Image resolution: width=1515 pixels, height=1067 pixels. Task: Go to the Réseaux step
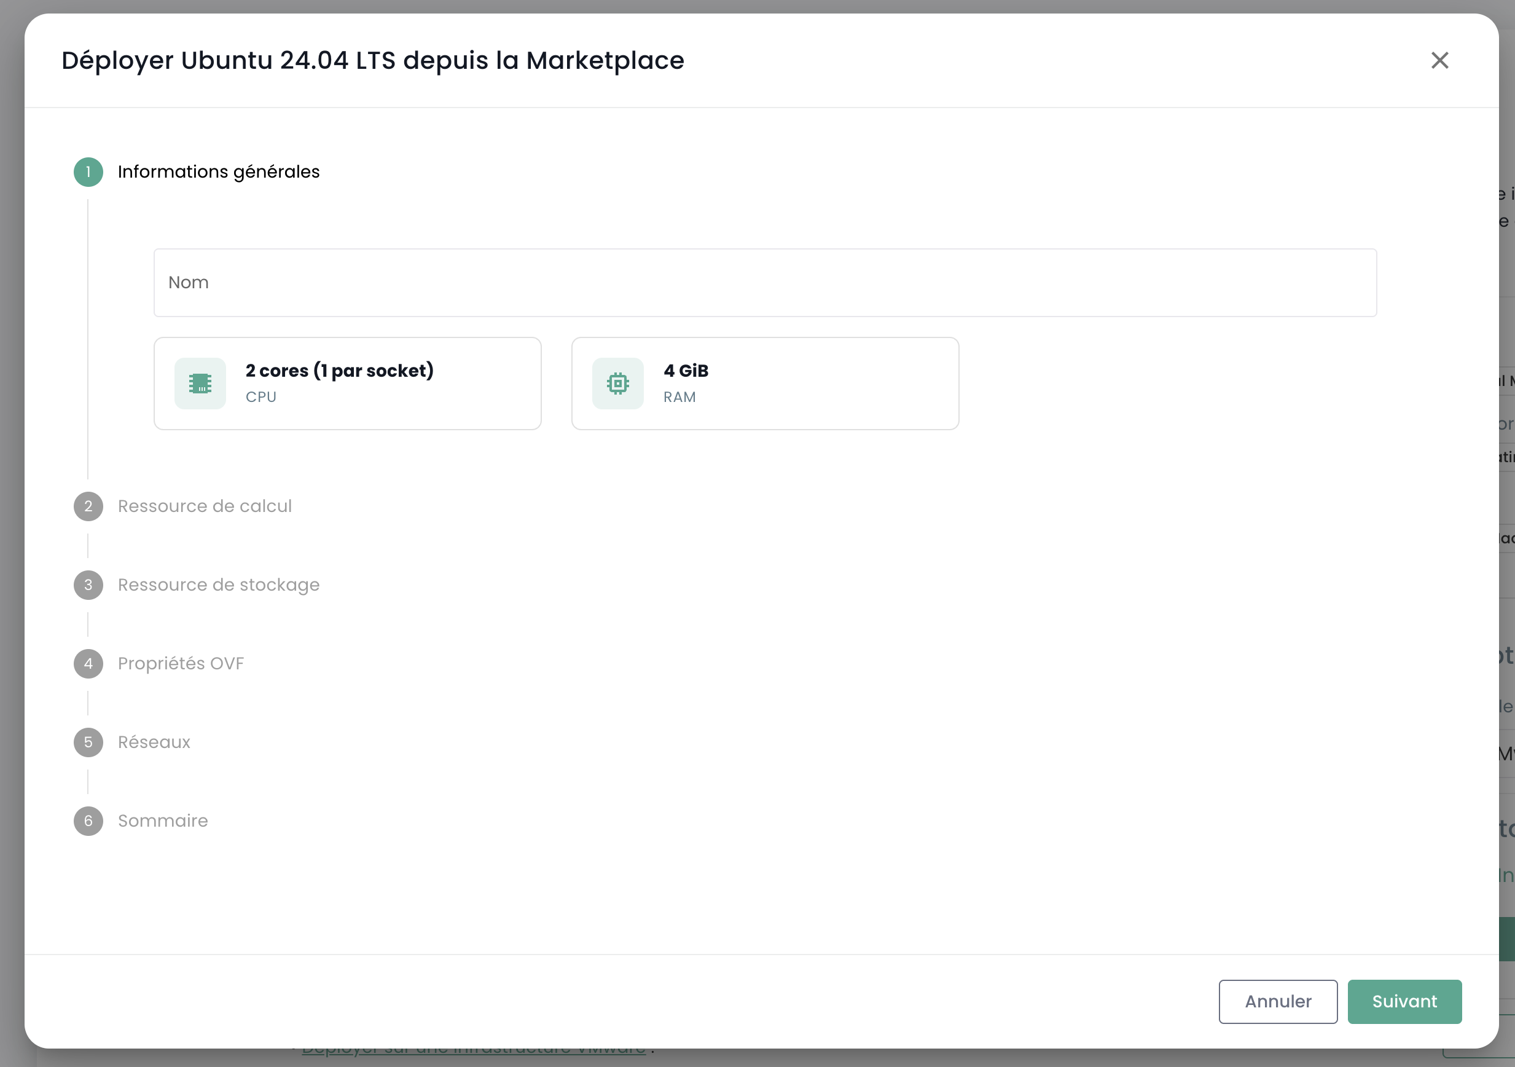[154, 742]
